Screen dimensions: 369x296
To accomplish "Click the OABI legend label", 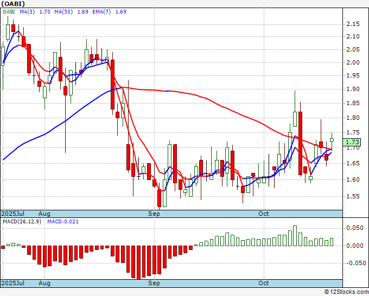I will tap(9, 11).
